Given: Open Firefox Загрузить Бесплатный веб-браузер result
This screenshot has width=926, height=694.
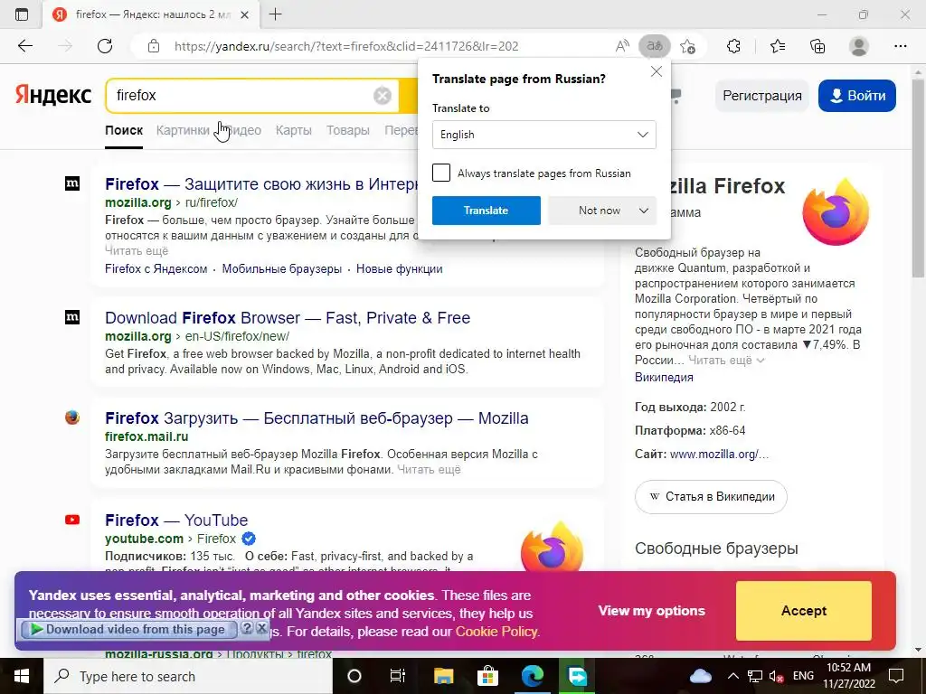Looking at the screenshot, I should (317, 418).
